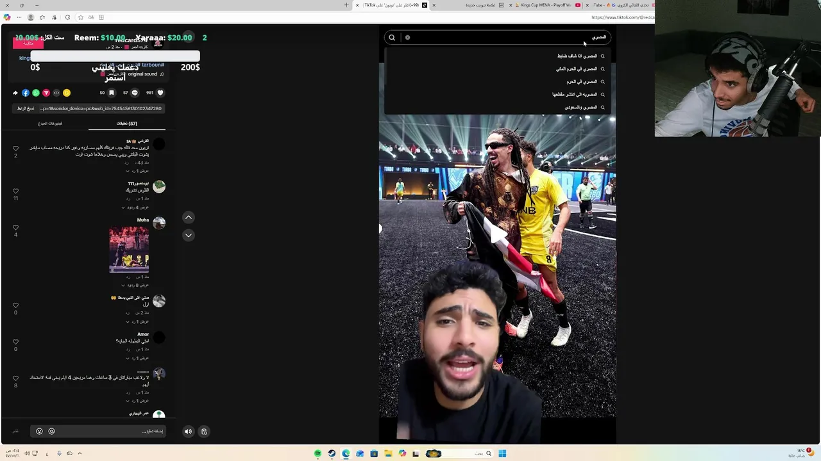Like the top comment with 2 likes
Screen dimensions: 821x461
coord(15,149)
